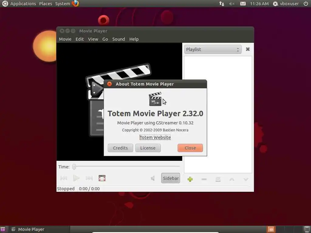Open the Edit menu

coord(80,39)
